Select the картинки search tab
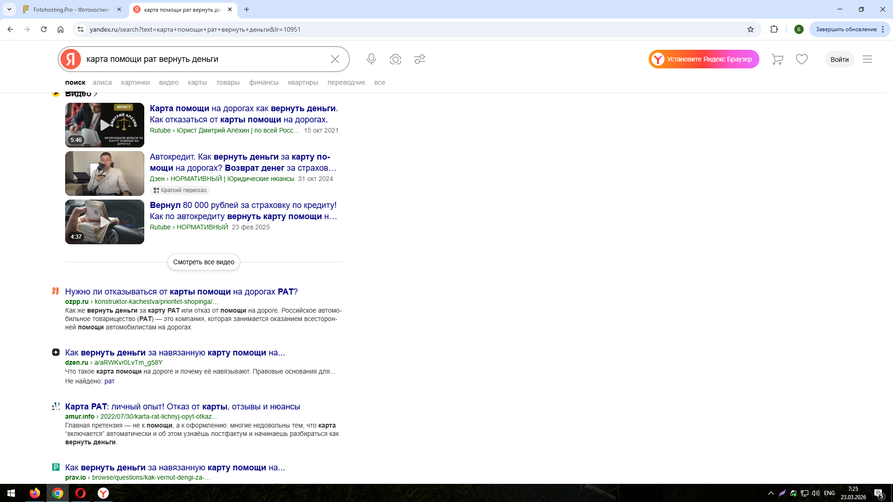 (135, 82)
